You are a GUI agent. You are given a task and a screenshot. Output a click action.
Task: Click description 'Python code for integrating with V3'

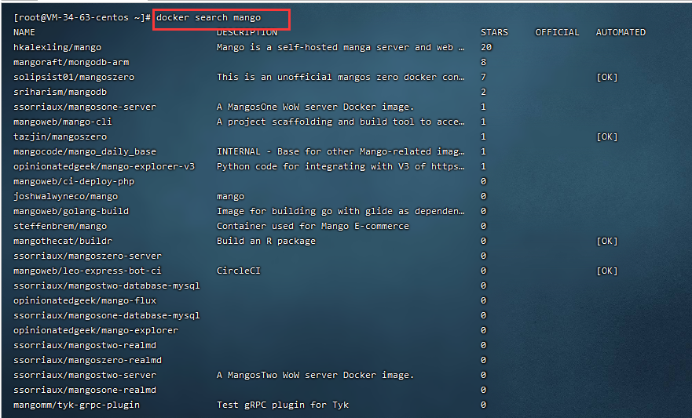[x=340, y=166]
